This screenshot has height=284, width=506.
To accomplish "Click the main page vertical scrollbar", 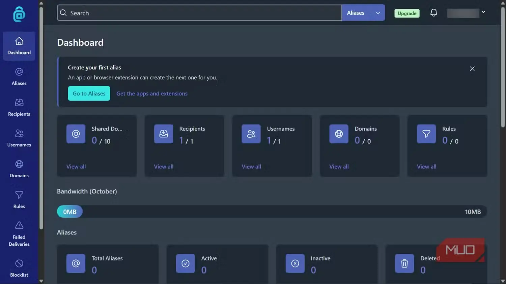I will tap(503, 67).
